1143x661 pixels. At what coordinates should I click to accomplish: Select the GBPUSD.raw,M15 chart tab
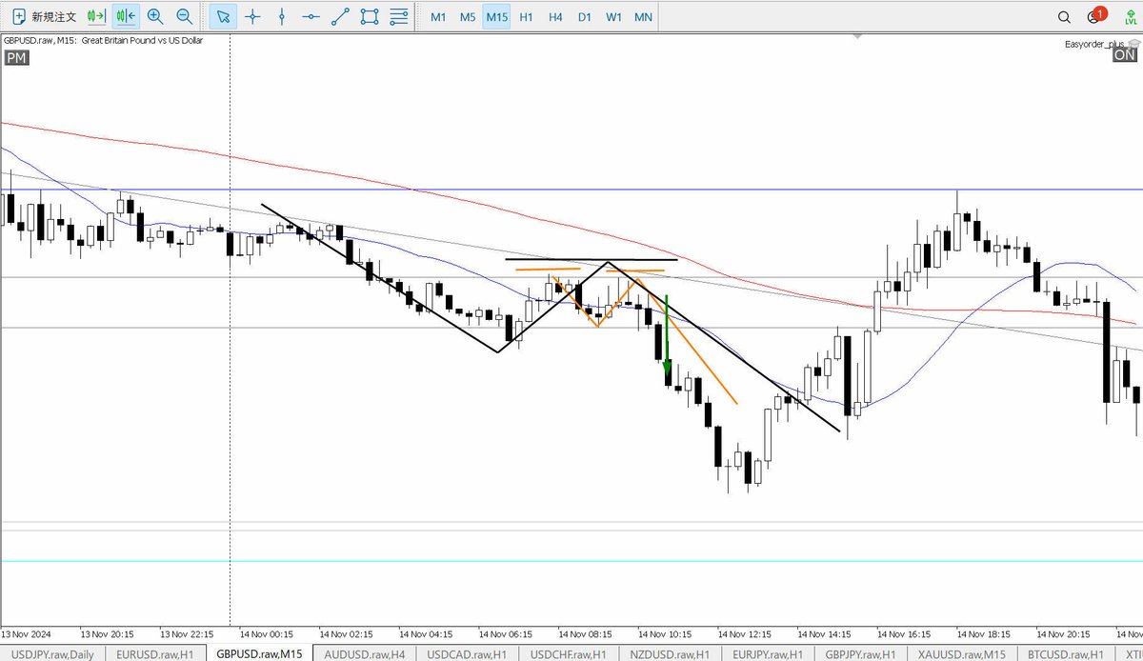[x=259, y=653]
